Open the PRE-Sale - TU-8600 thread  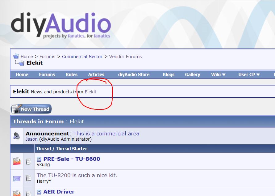pyautogui.click(x=72, y=159)
